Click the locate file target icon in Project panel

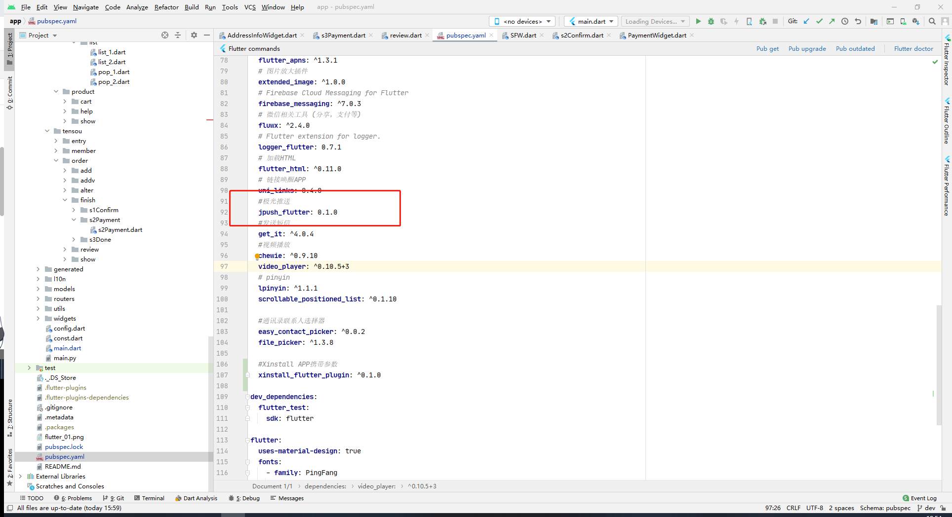165,35
